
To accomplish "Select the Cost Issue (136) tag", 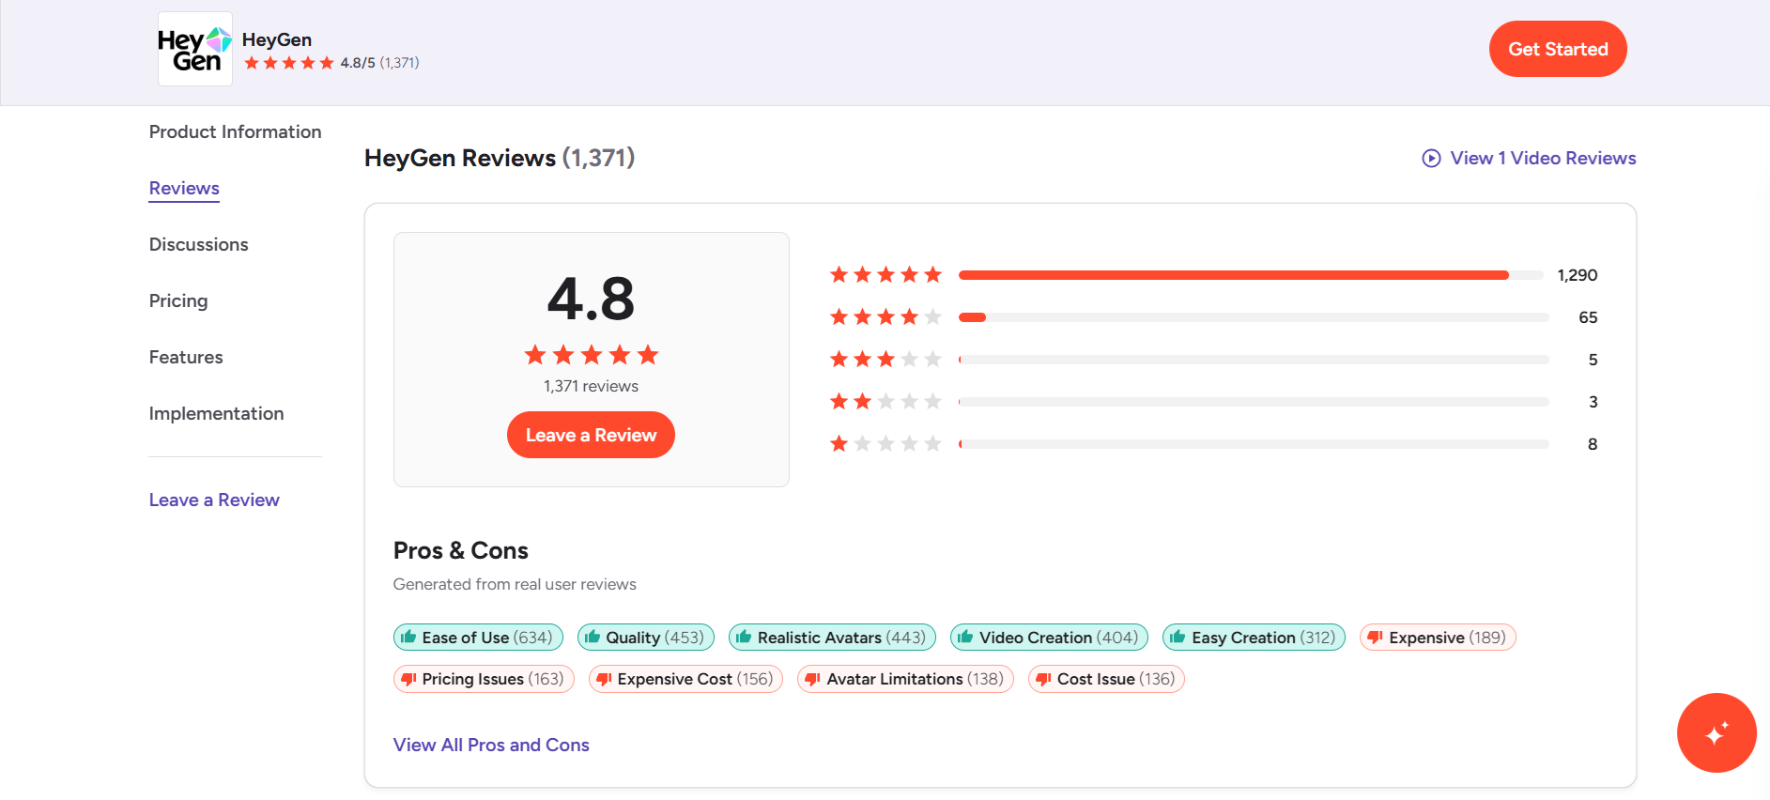I will [x=1106, y=679].
